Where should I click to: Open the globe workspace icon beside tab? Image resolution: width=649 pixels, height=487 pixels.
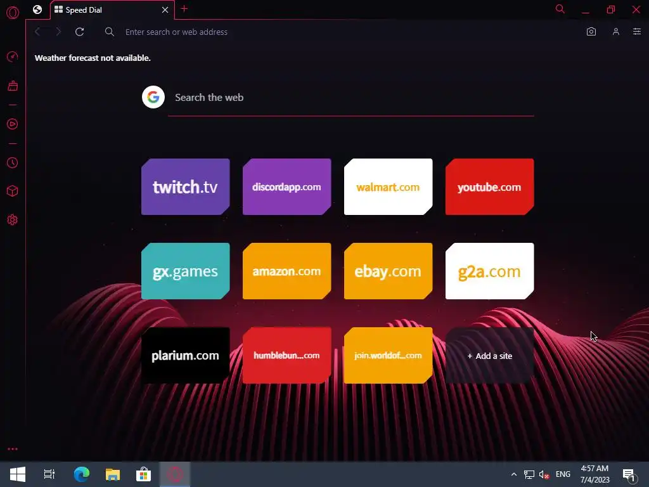[37, 10]
